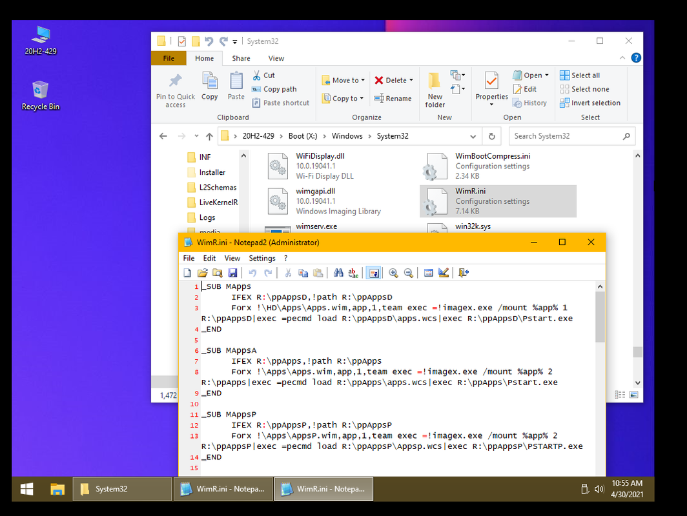Click the Redo icon in Notepad2 toolbar
Viewport: 687px width, 516px height.
click(x=268, y=273)
